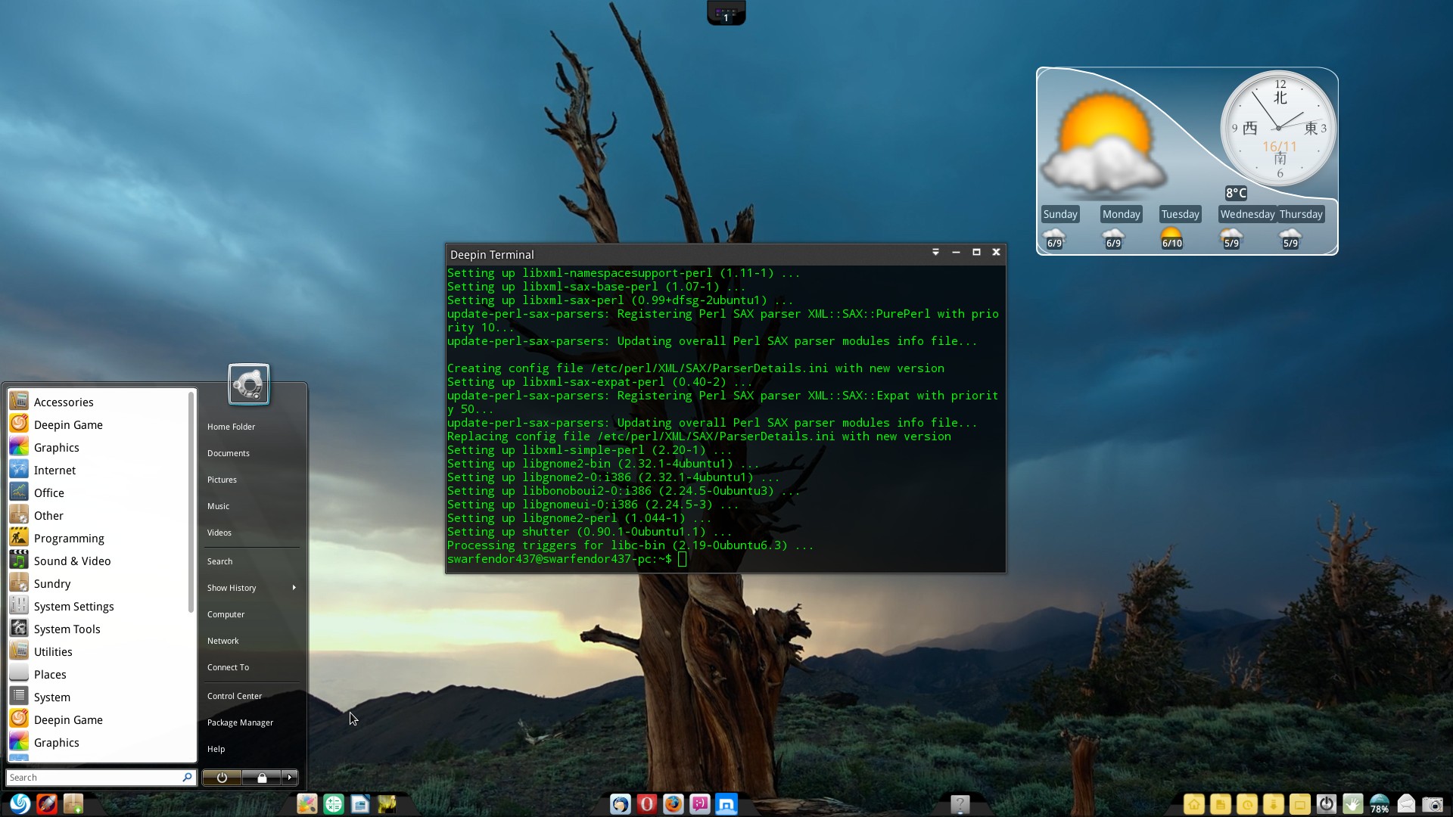Click the green calculator dock icon
This screenshot has width=1453, height=817.
tap(334, 804)
